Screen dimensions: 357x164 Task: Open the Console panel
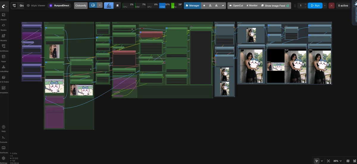(x=4, y=139)
